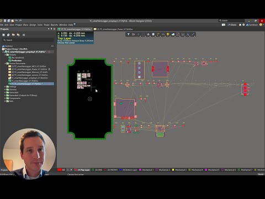Open the Snap Options toolbar icon
Viewport: 265px width, 199px height.
[133, 34]
